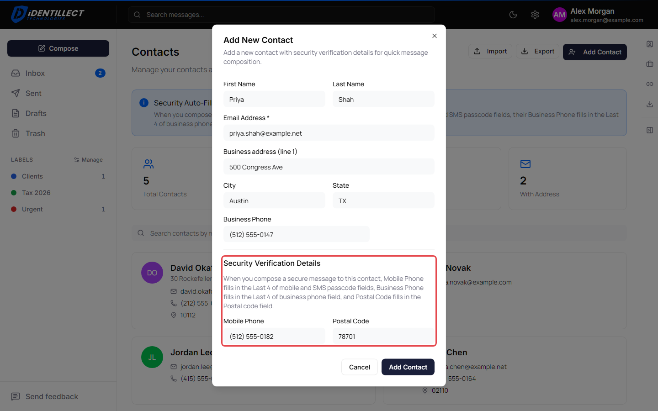Focus the City field with Austin

tap(274, 200)
